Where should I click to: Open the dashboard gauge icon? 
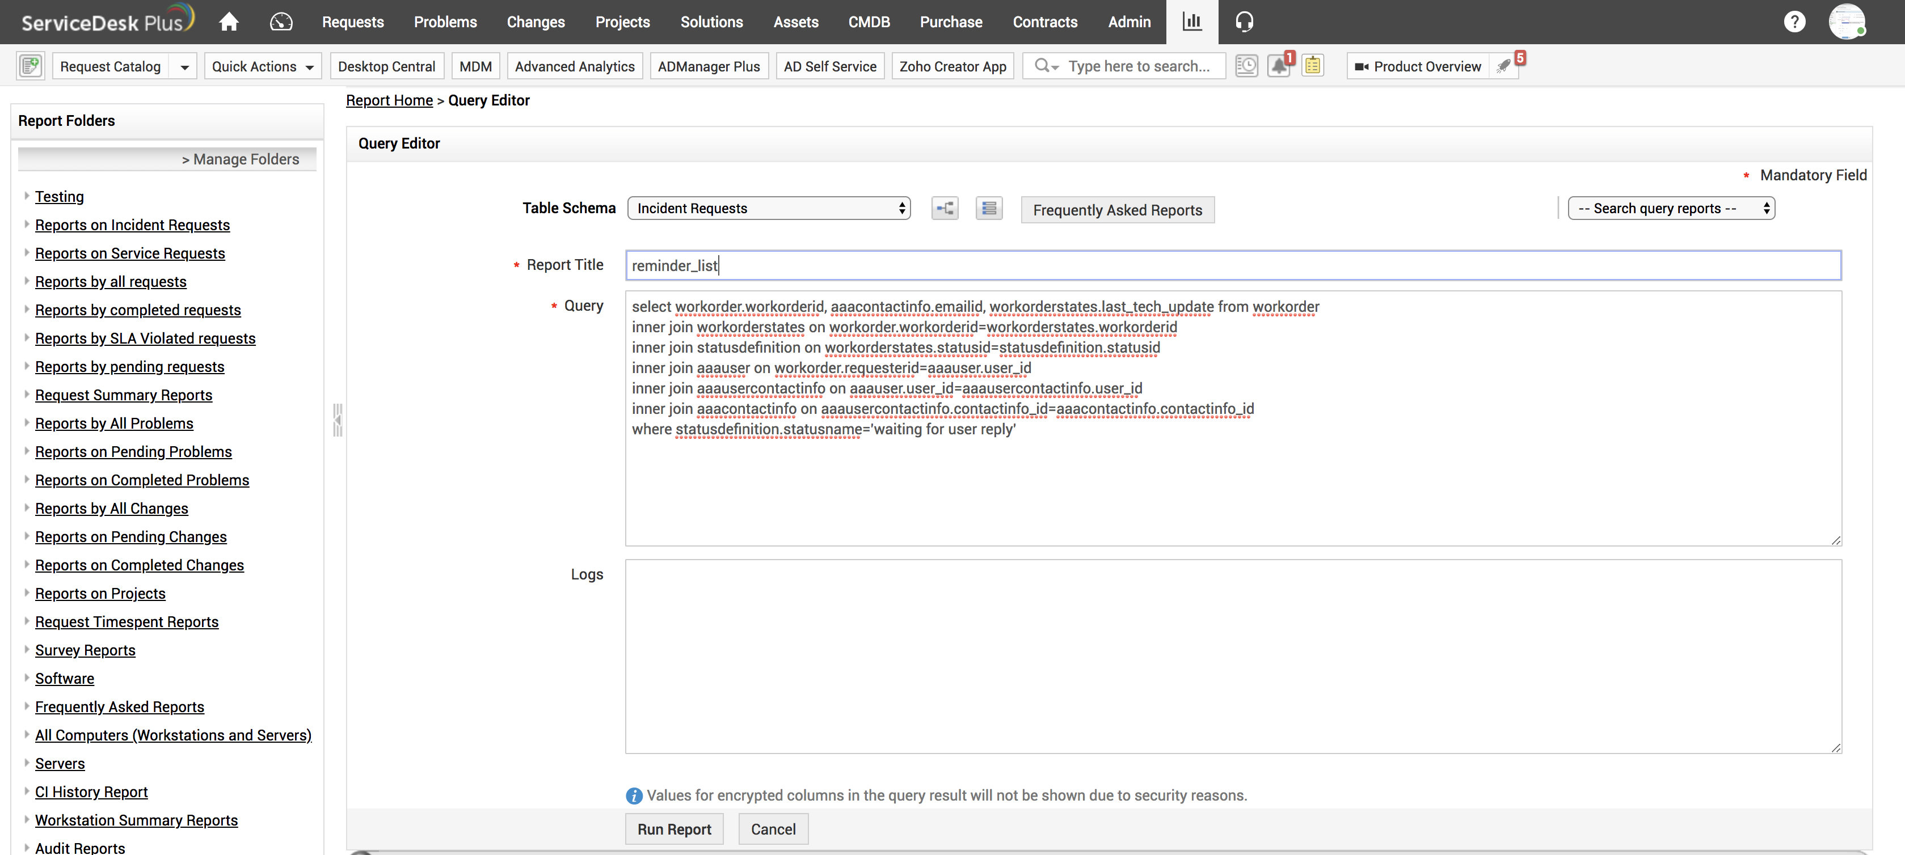tap(281, 22)
